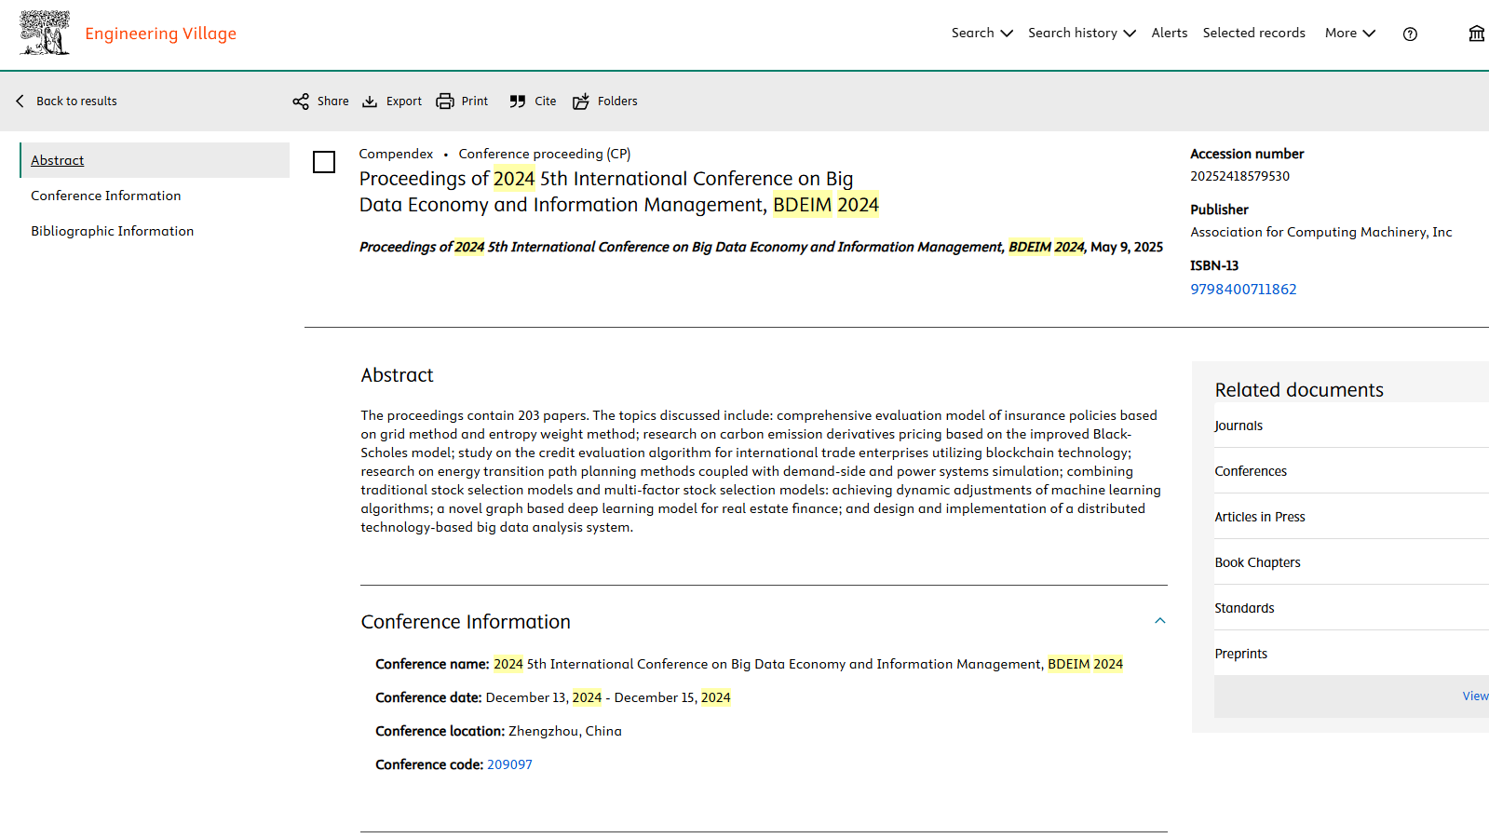Image resolution: width=1489 pixels, height=838 pixels.
Task: Open the Search dropdown menu
Action: point(981,33)
